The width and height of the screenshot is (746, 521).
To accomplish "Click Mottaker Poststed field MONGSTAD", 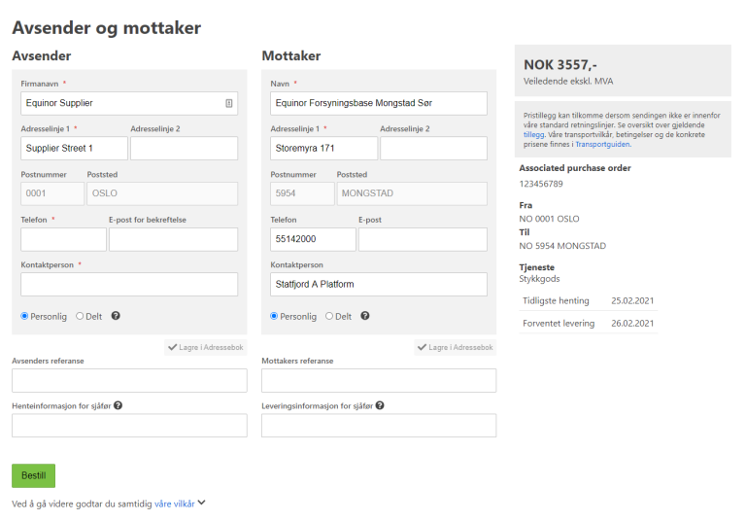I will (x=412, y=193).
